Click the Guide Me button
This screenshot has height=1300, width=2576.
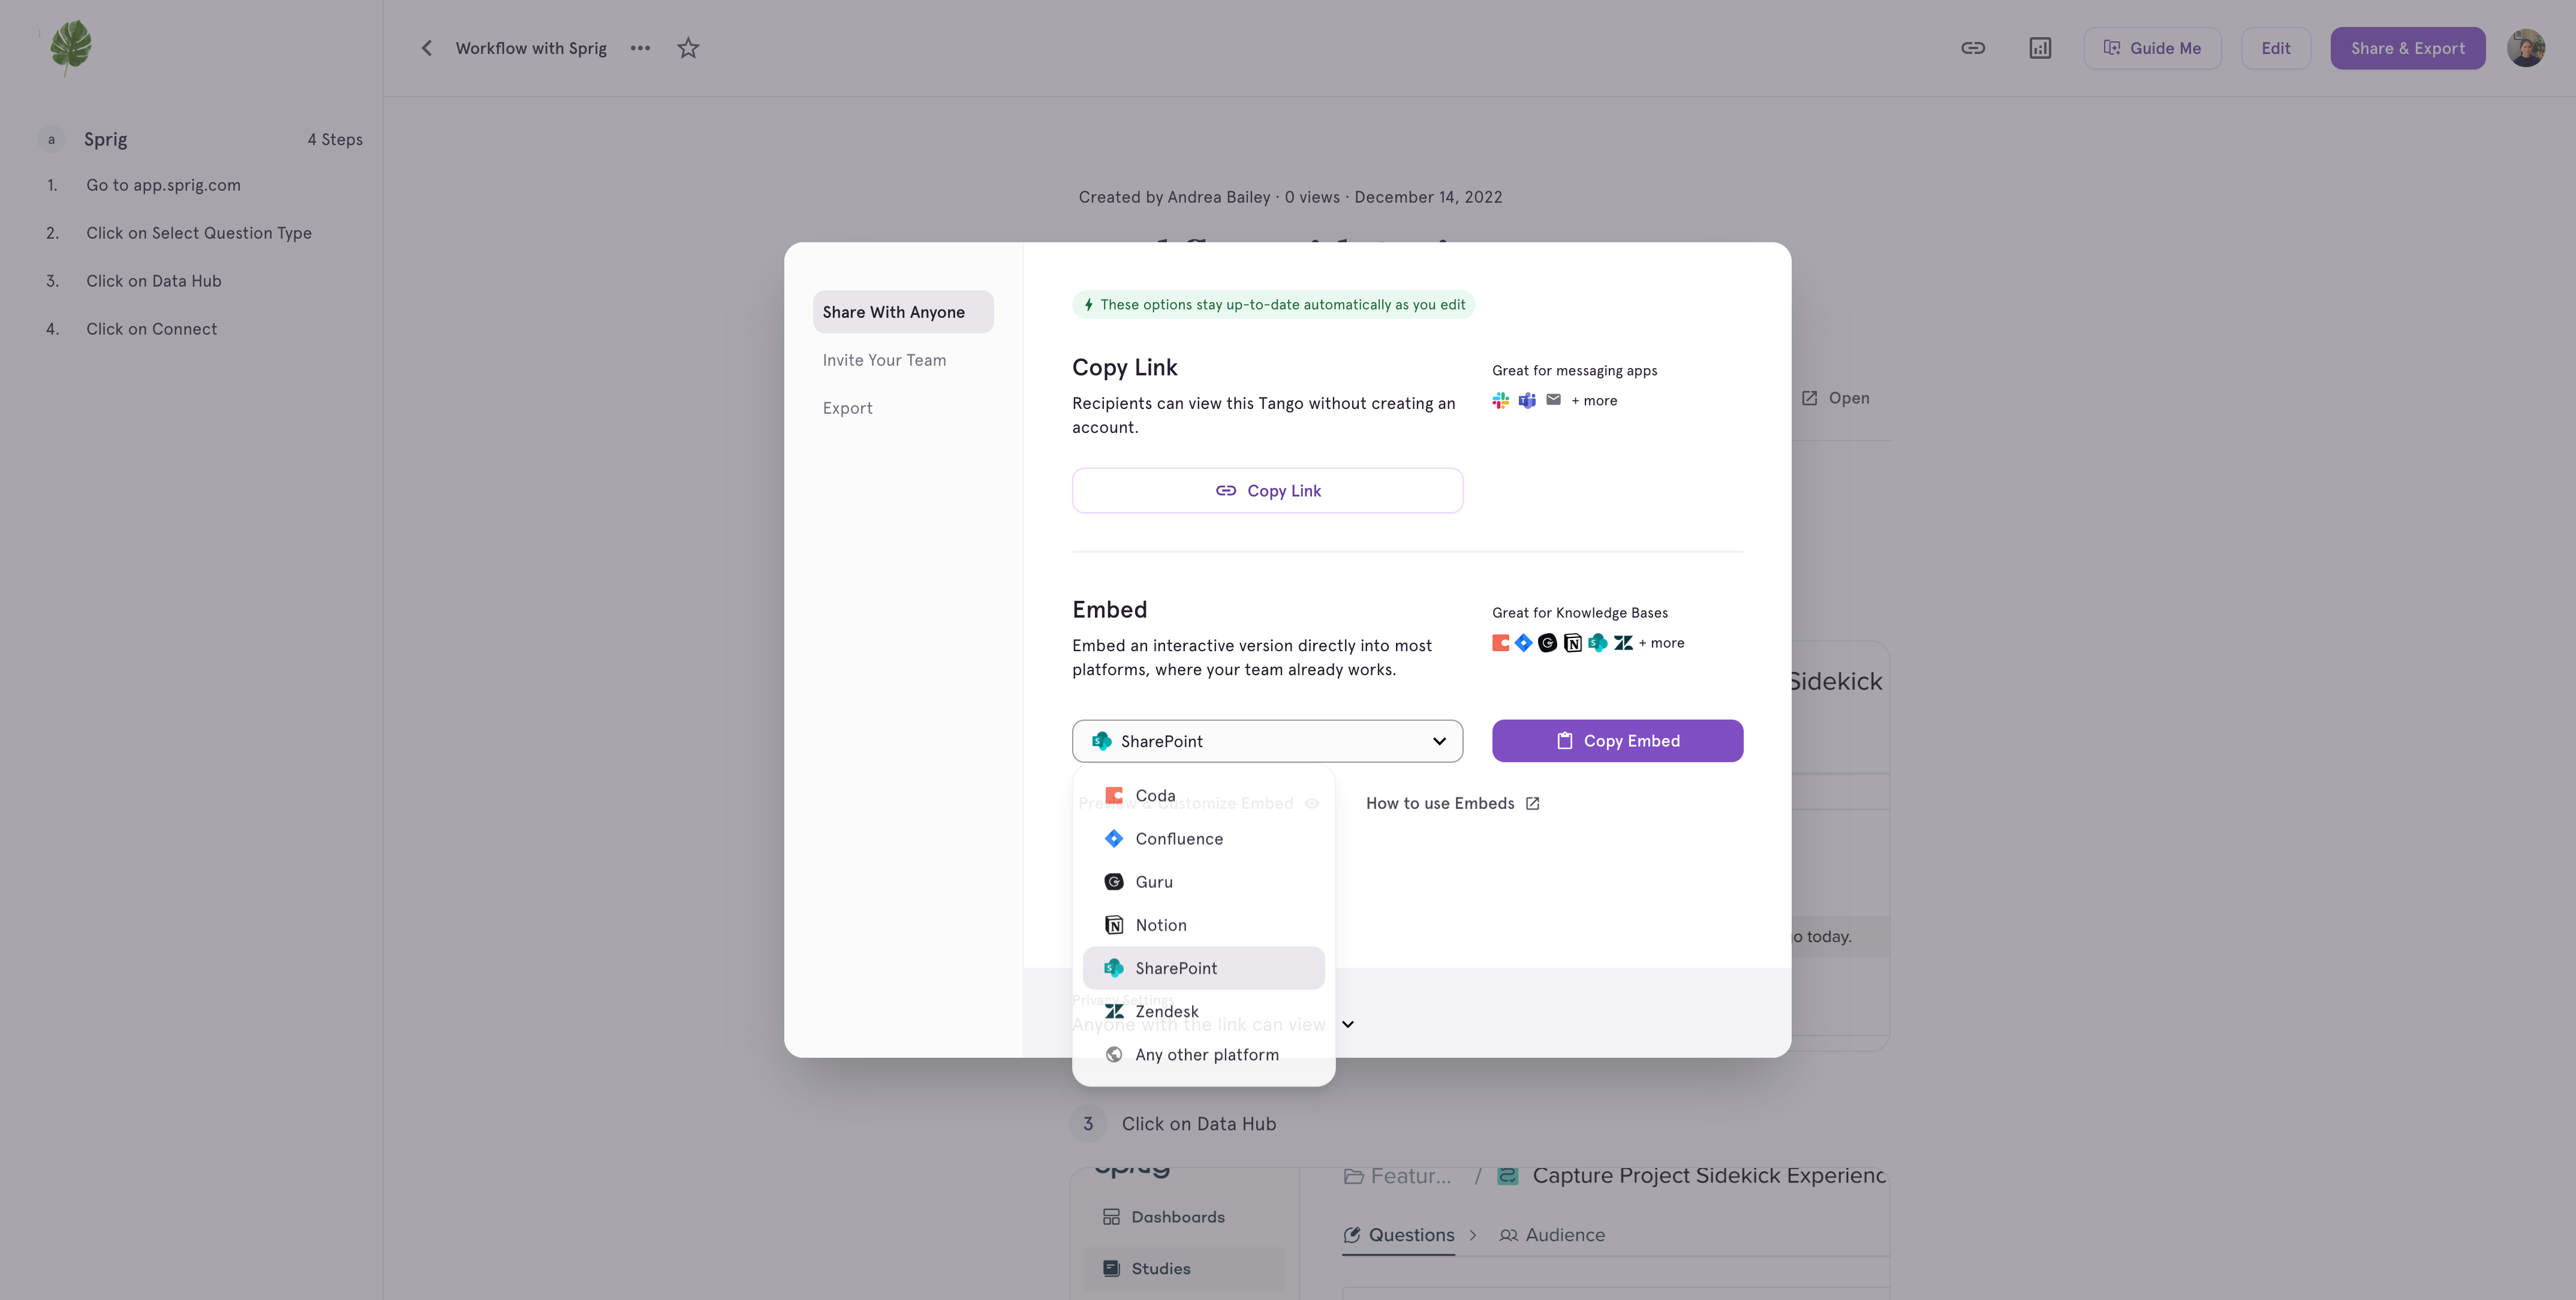2152,48
